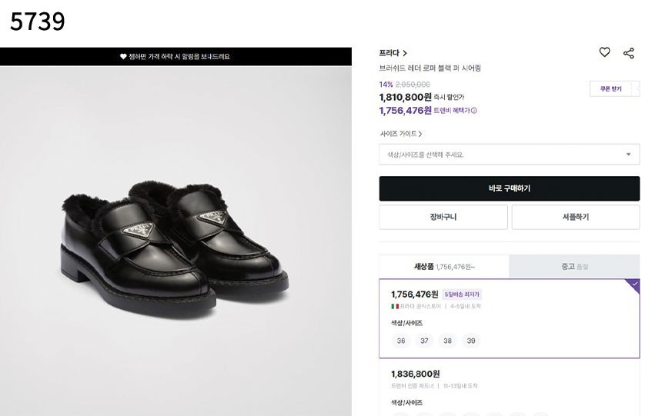
Task: Switch to the 중고 used tab
Action: pos(574,267)
